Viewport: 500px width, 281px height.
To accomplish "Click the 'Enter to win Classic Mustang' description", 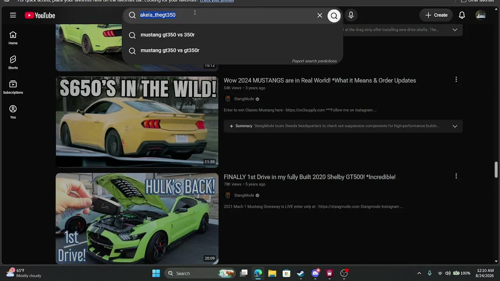I will [x=300, y=110].
